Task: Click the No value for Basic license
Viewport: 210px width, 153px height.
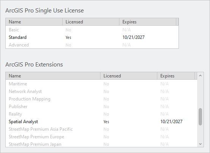Action: pyautogui.click(x=68, y=30)
